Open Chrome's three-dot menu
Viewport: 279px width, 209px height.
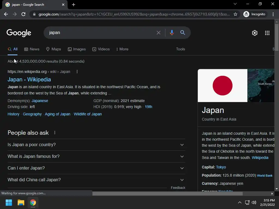pos(273,14)
